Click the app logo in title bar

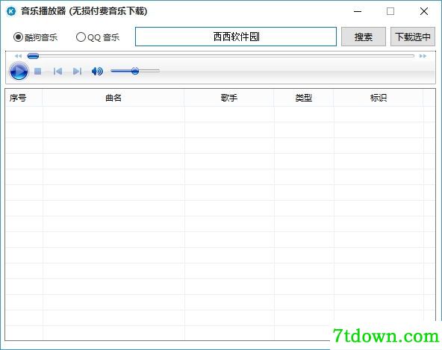(x=11, y=11)
